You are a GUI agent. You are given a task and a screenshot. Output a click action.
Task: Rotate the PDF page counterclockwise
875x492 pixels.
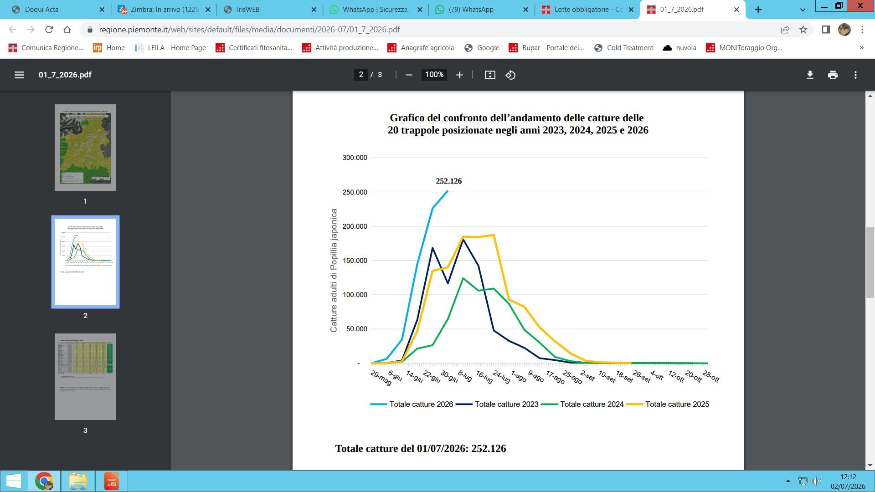click(510, 75)
